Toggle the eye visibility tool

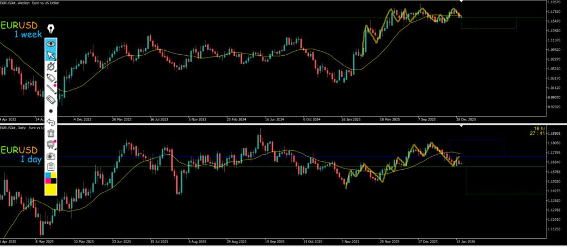point(51,43)
